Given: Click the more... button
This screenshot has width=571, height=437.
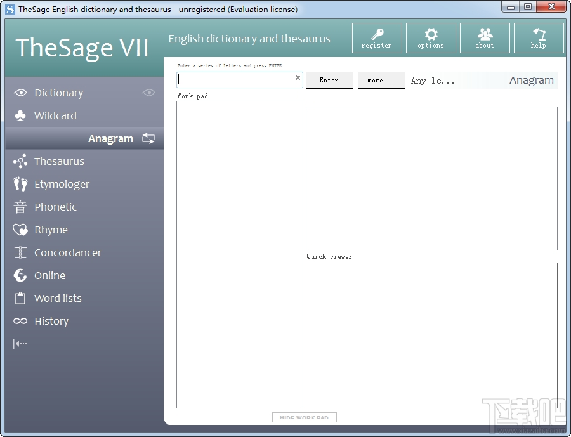Looking at the screenshot, I should 381,80.
